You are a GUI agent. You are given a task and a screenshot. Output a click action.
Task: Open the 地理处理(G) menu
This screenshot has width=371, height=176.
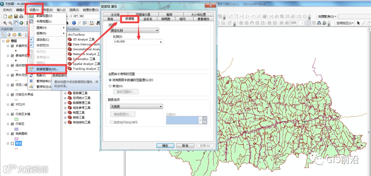pyautogui.click(x=91, y=10)
